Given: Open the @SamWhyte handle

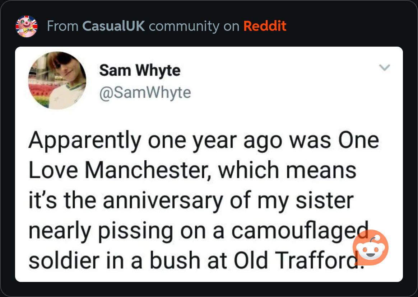Looking at the screenshot, I should 145,93.
